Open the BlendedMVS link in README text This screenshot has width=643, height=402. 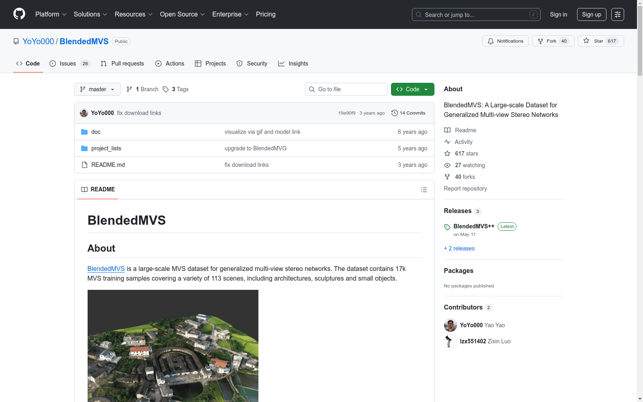pos(106,269)
